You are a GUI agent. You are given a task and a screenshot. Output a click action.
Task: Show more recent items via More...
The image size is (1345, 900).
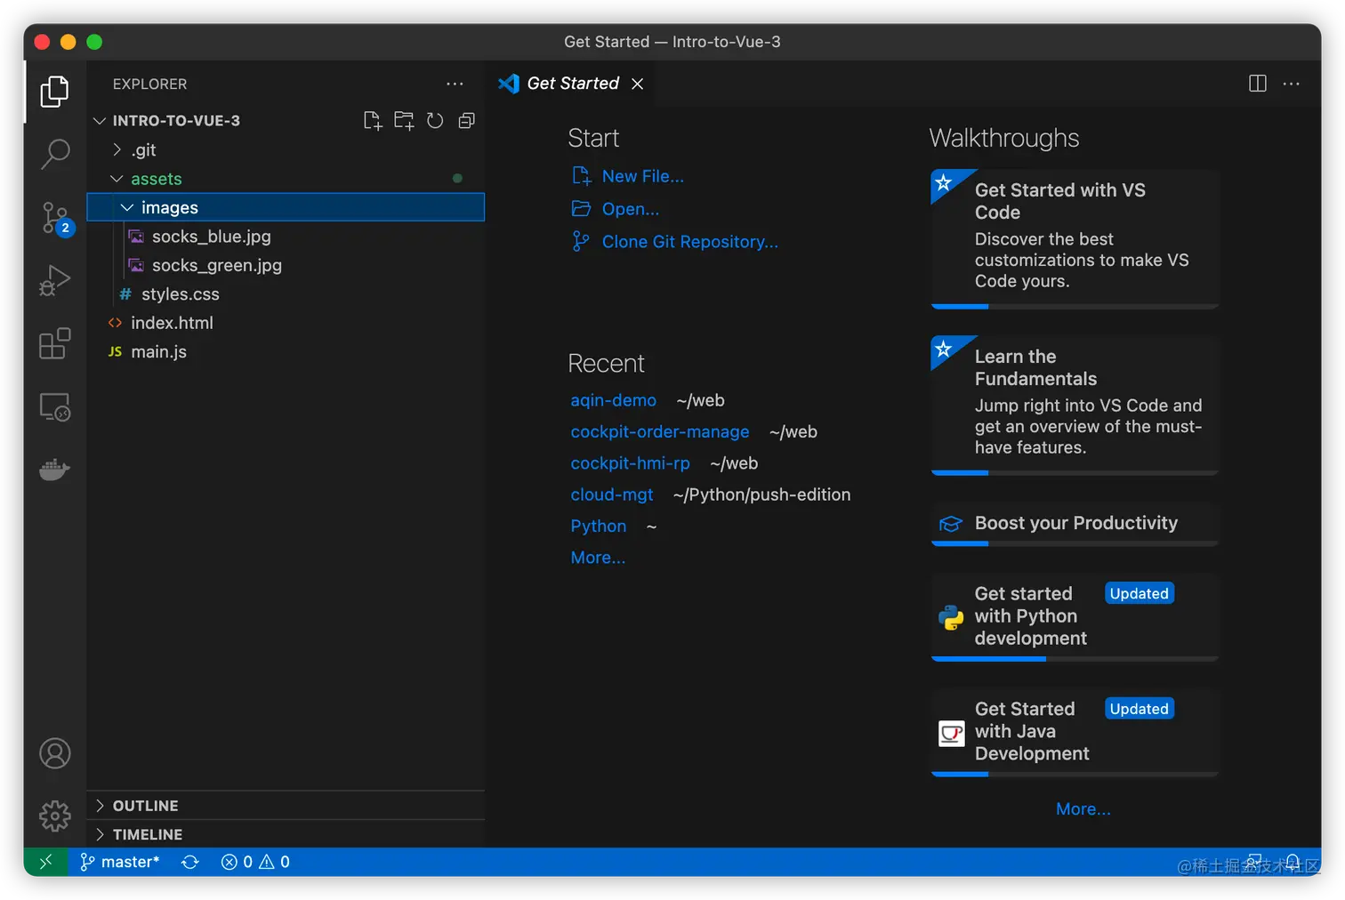tap(598, 558)
